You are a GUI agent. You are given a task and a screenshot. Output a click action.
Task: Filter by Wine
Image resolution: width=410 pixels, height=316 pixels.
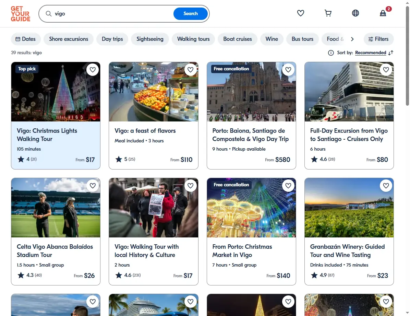[272, 39]
